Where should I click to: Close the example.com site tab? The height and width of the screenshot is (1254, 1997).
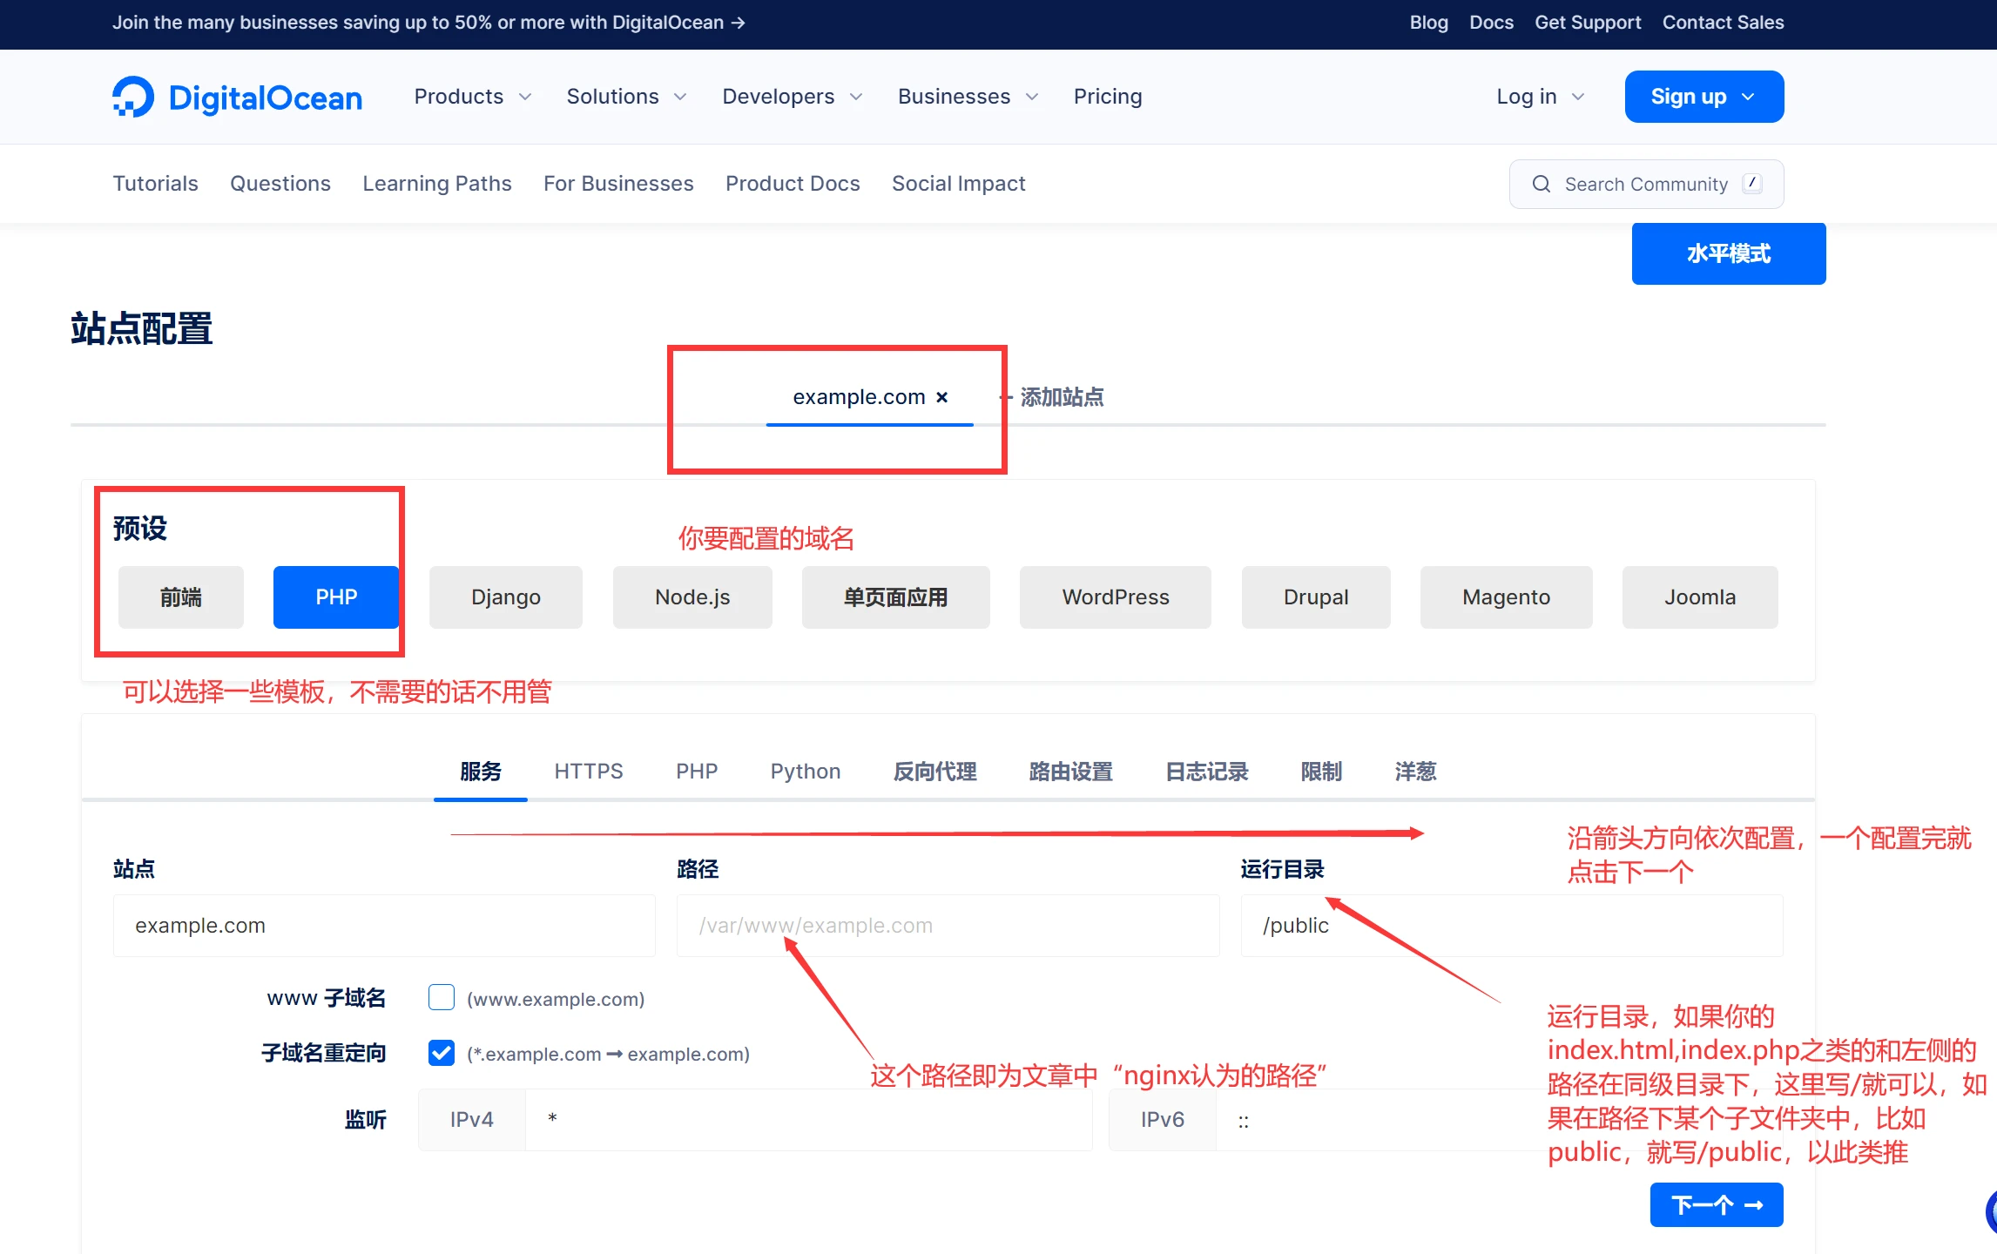coord(941,397)
